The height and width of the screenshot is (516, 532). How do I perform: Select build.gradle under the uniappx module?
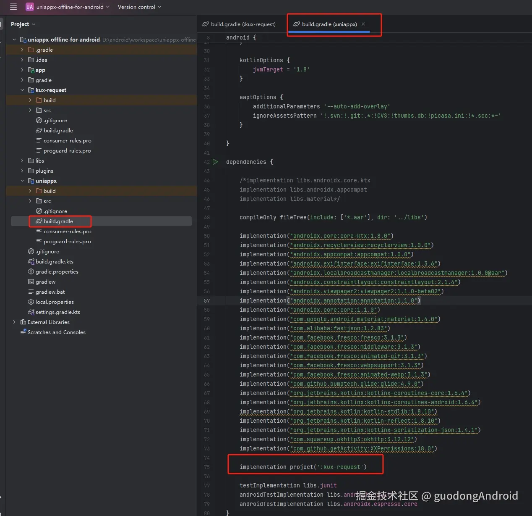[x=58, y=221]
